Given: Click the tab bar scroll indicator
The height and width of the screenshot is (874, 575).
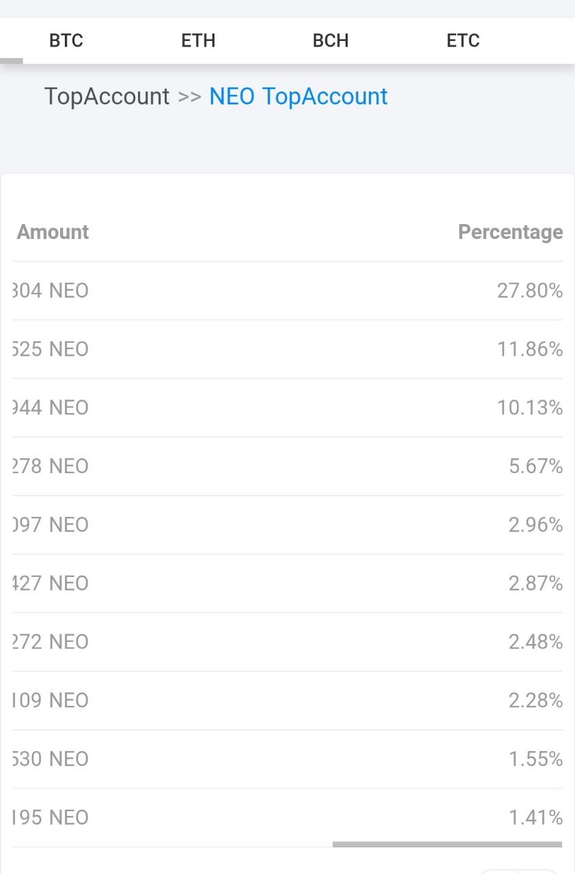Looking at the screenshot, I should 12,61.
